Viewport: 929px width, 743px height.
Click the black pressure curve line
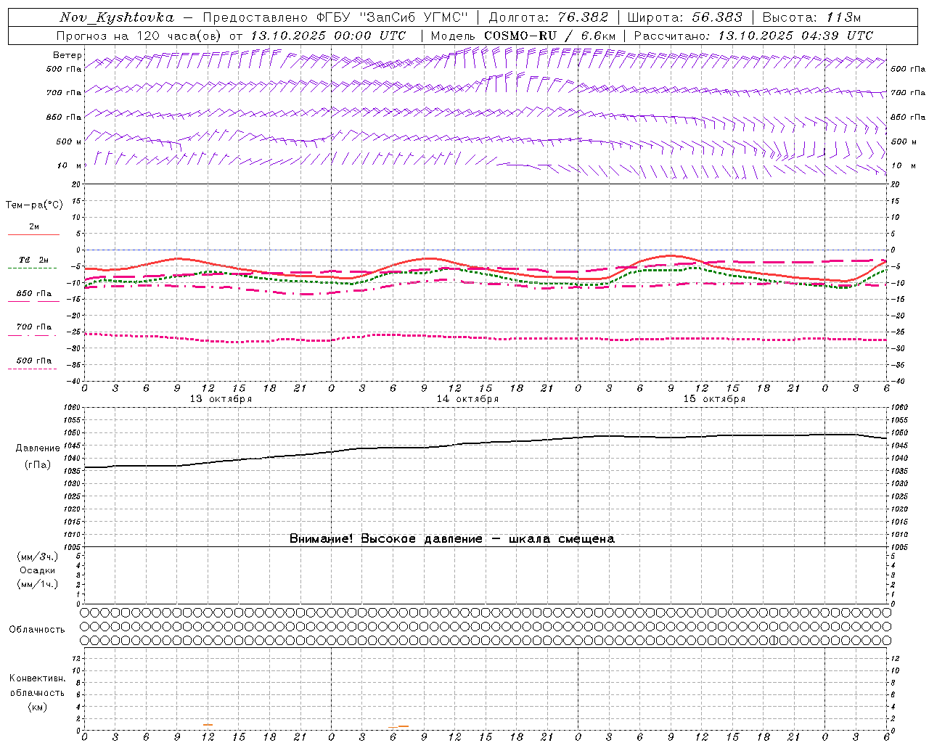coord(485,443)
